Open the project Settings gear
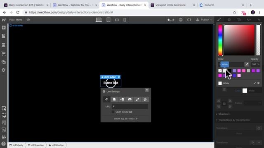Image resolution: width=264 pixels, height=148 pixels. tap(4, 70)
